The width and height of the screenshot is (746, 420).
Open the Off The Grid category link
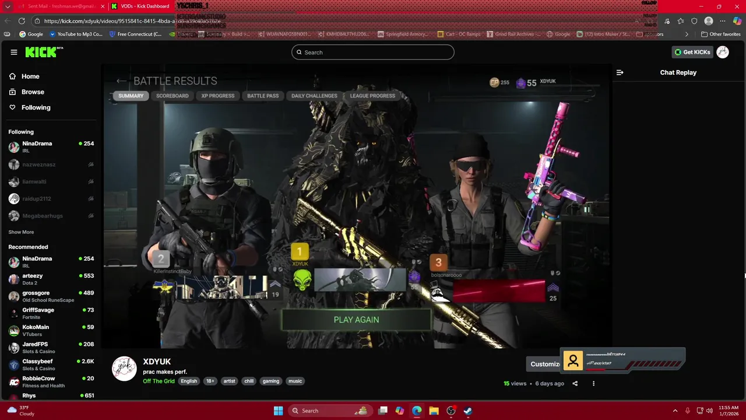[159, 381]
